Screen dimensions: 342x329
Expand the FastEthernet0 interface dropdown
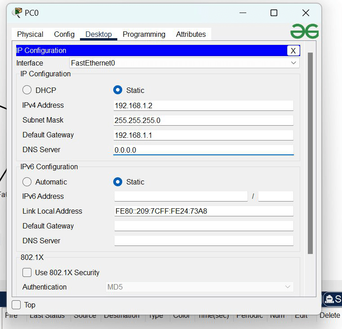184,63
